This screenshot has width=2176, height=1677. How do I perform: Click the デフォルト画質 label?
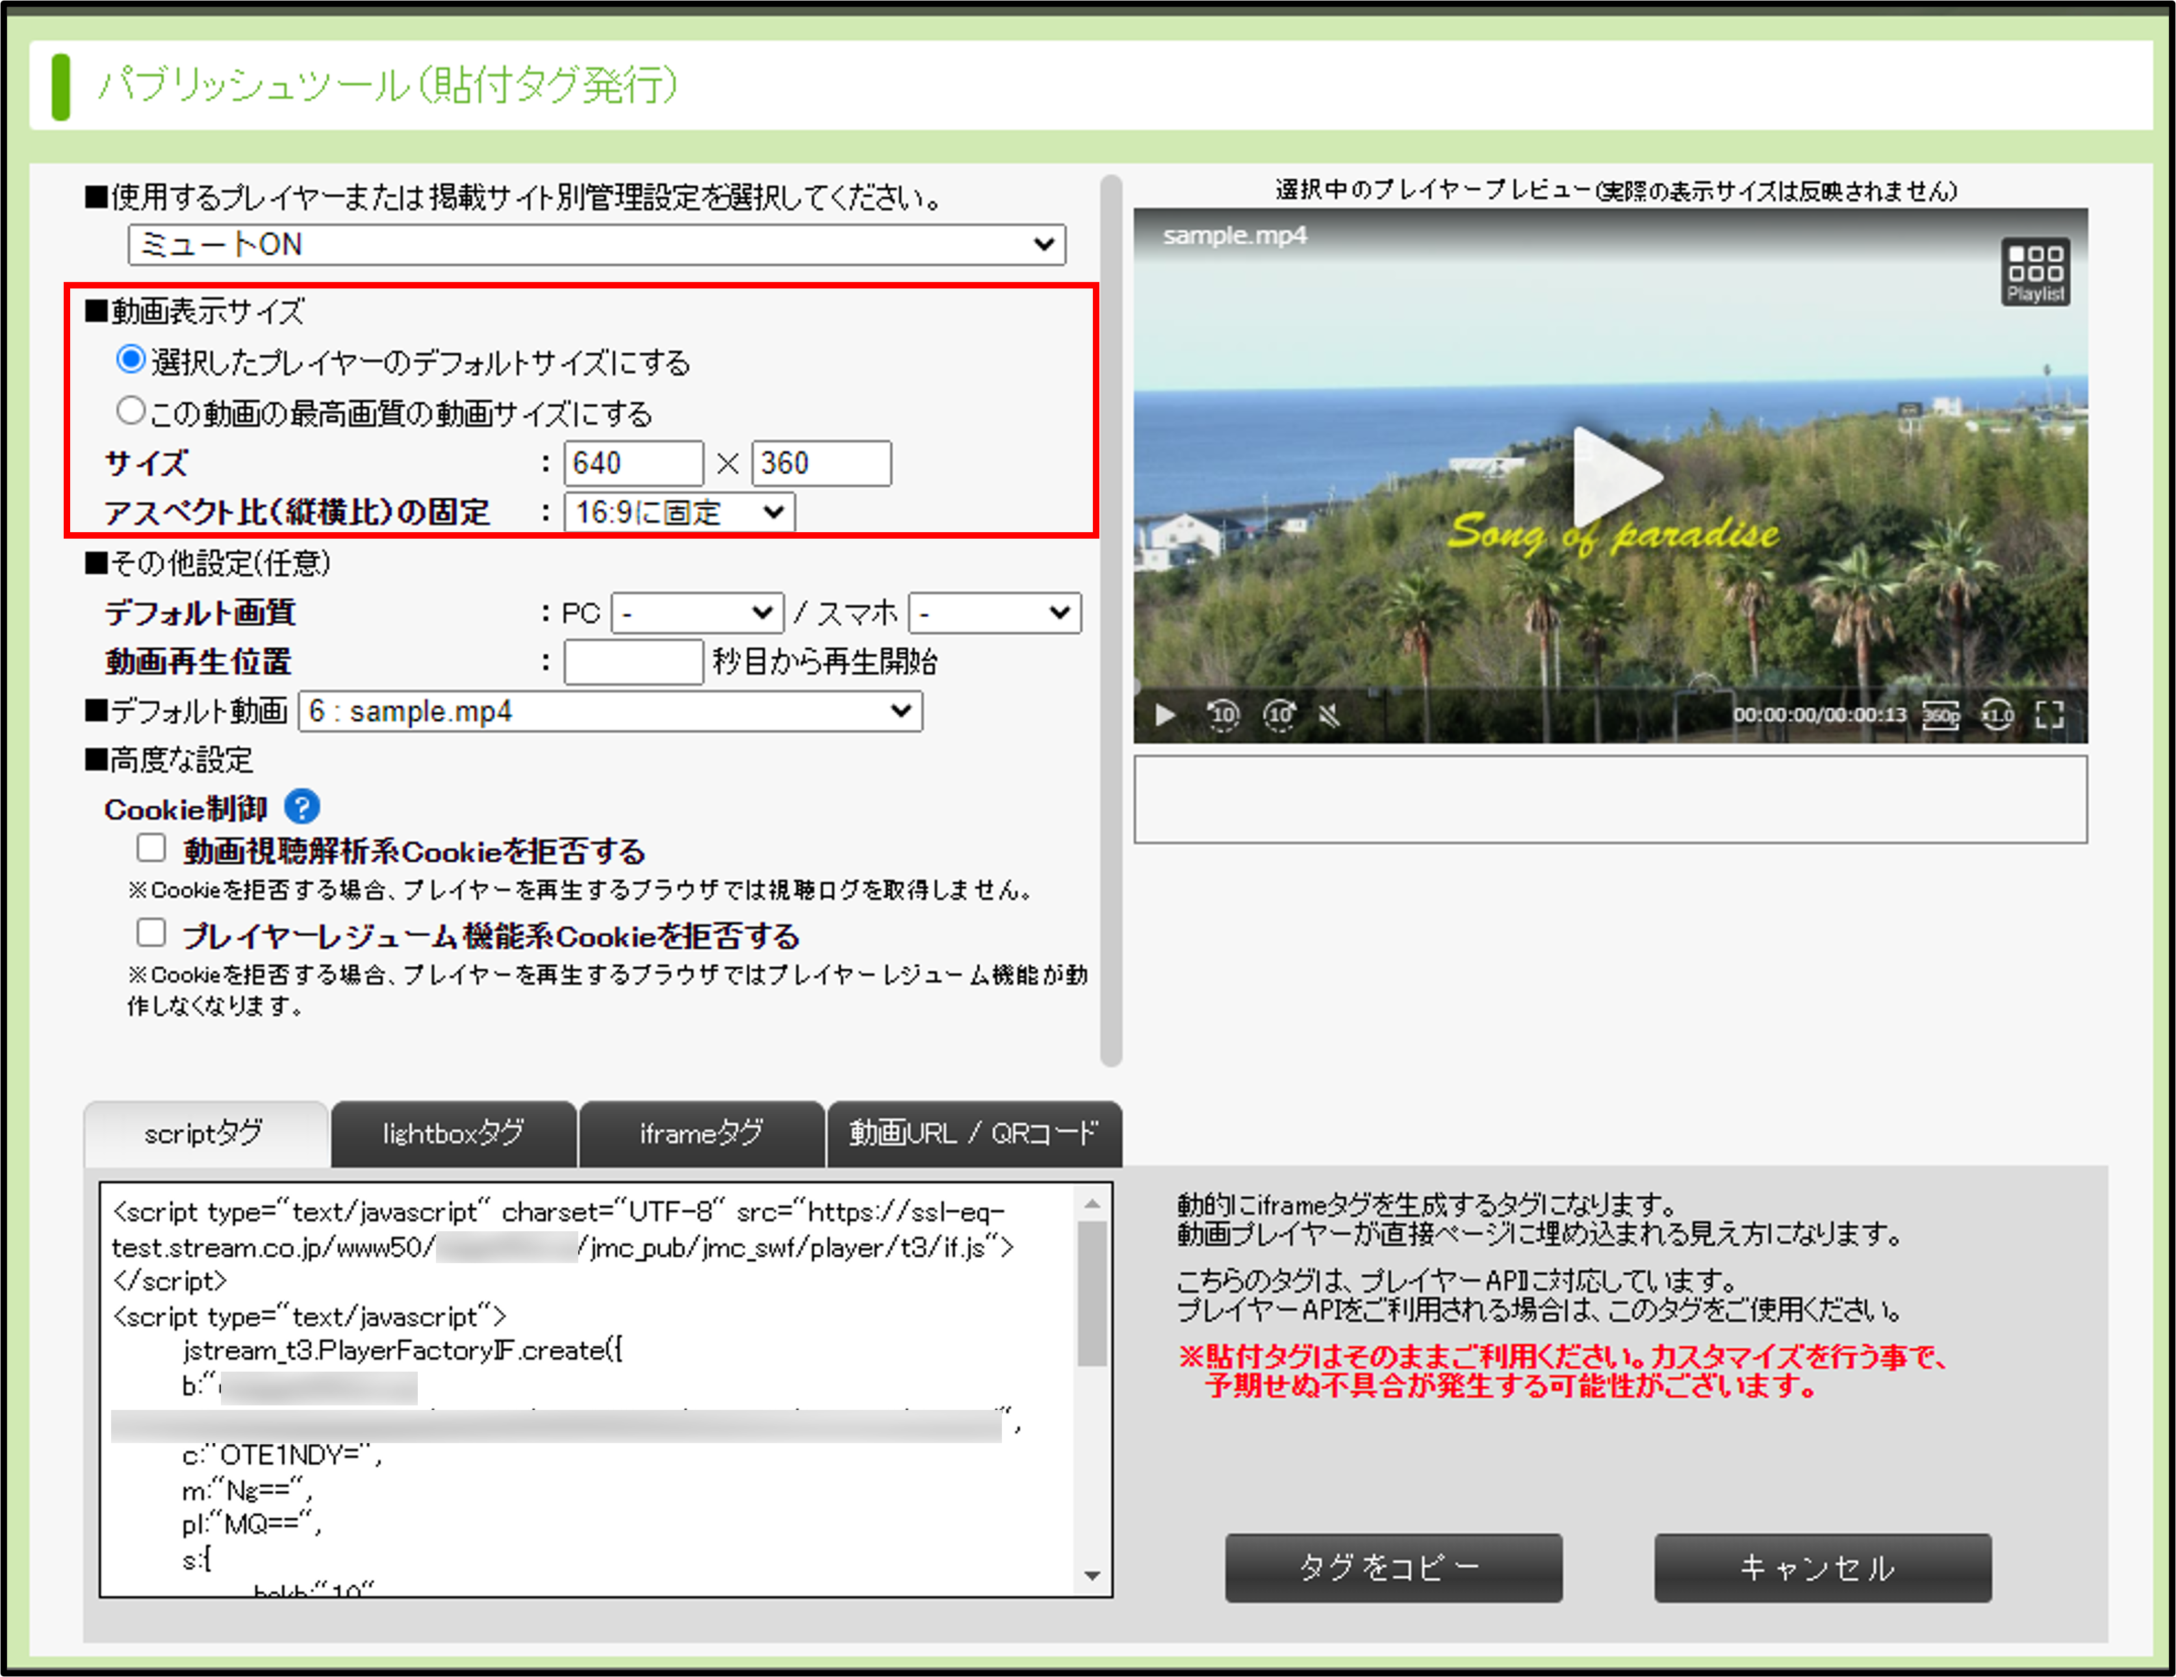199,613
